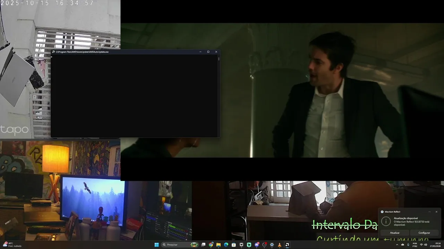Switch to OBS Studio on the taskbar
This screenshot has height=249, width=444.
click(264, 245)
